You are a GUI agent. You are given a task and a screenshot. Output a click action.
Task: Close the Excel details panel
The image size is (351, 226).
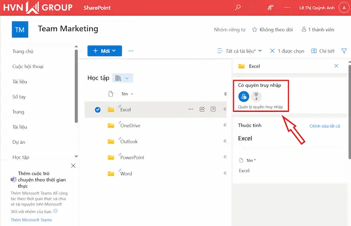tap(336, 66)
